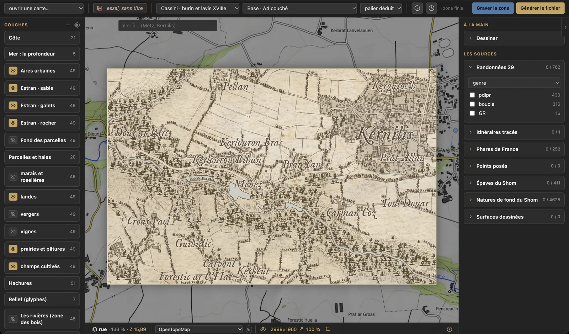Hide the landes layer
Screen dimensions: 569x334
(13, 197)
